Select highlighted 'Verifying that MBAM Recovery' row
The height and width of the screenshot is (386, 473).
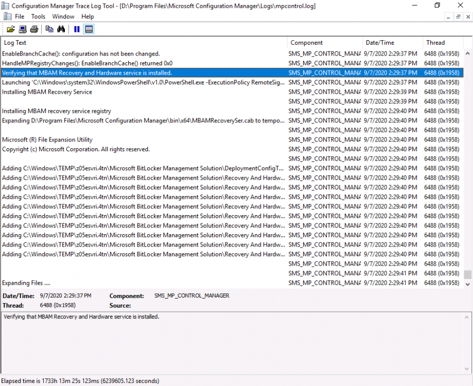tap(232, 73)
